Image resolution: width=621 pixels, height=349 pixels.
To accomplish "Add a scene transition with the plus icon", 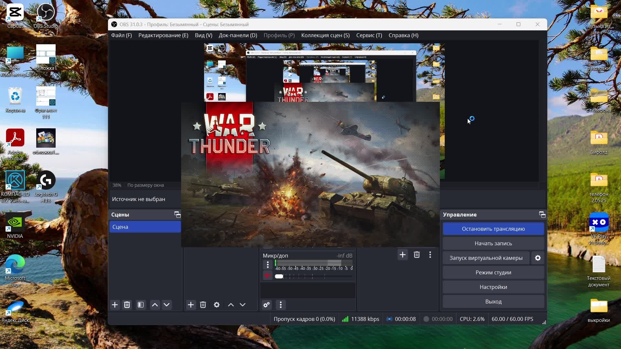I will point(403,255).
